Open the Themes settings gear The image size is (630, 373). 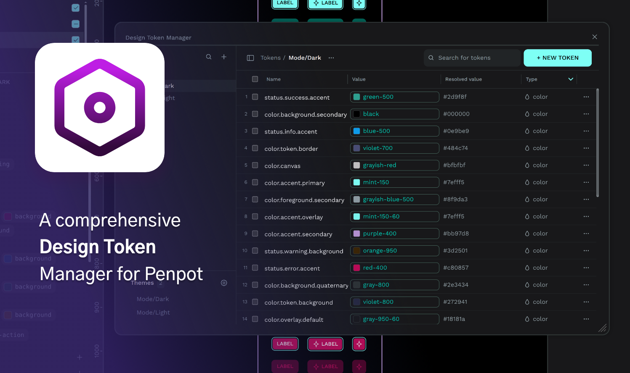click(x=224, y=283)
